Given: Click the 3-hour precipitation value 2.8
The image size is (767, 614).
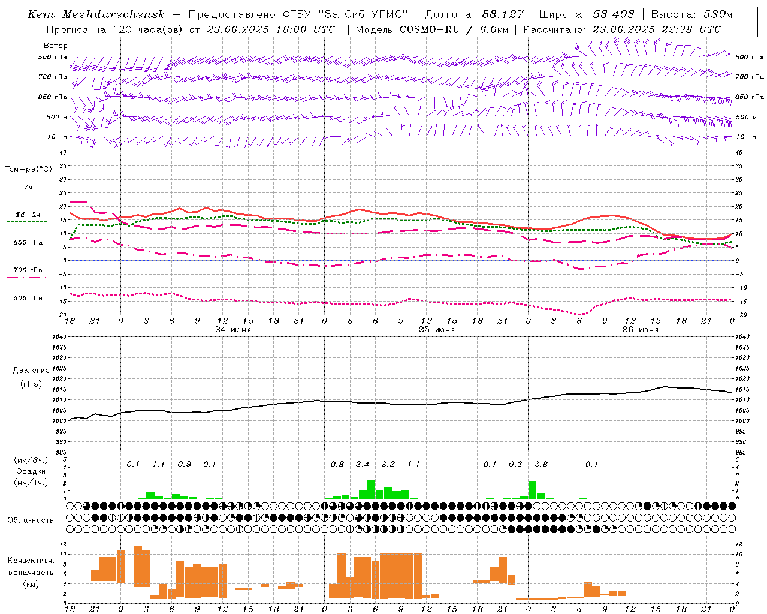Looking at the screenshot, I should pyautogui.click(x=541, y=464).
